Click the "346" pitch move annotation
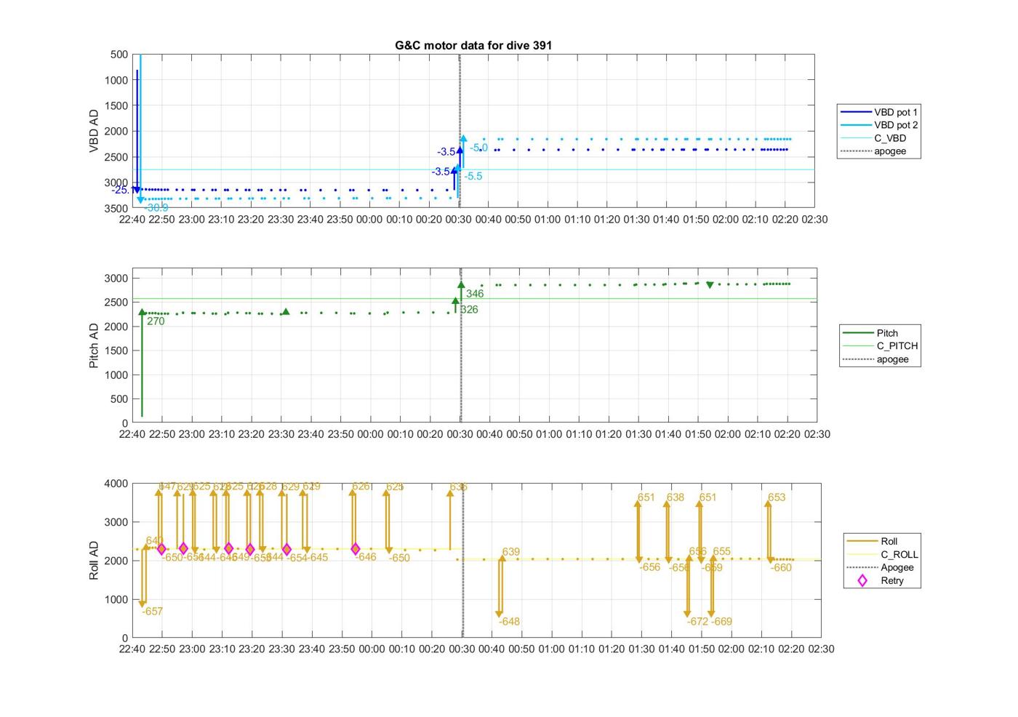The width and height of the screenshot is (1018, 717). point(475,294)
